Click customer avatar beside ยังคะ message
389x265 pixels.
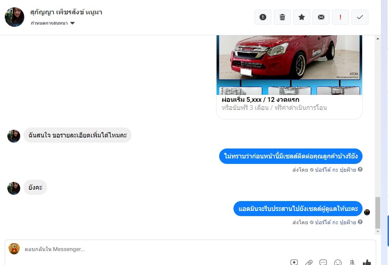click(x=14, y=188)
